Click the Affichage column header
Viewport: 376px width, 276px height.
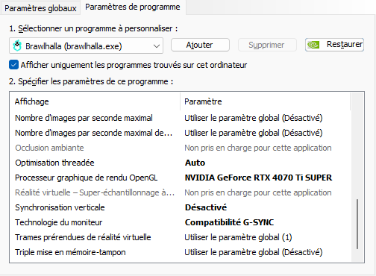pos(95,101)
